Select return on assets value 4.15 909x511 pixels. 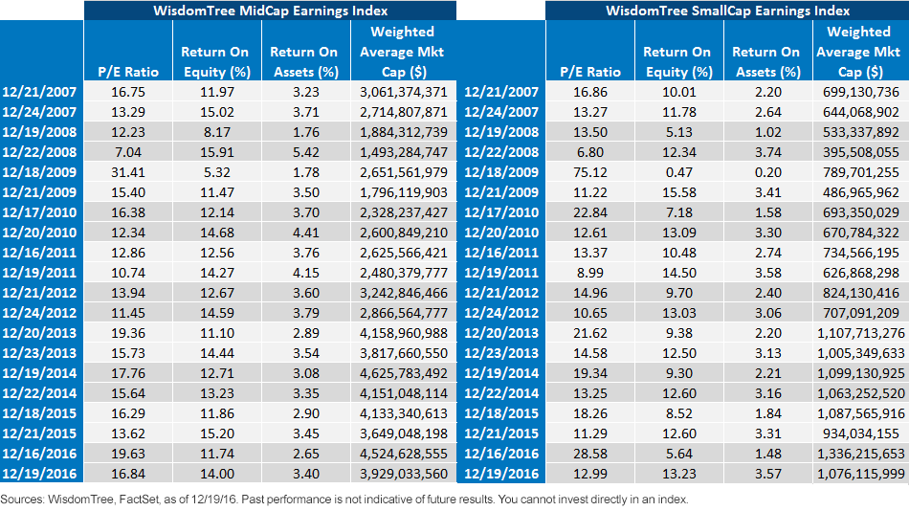coord(305,273)
